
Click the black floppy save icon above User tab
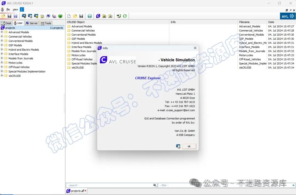coord(9,16)
